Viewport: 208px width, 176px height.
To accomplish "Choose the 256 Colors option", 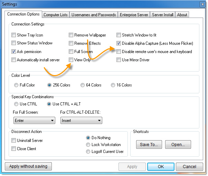I will pos(49,85).
